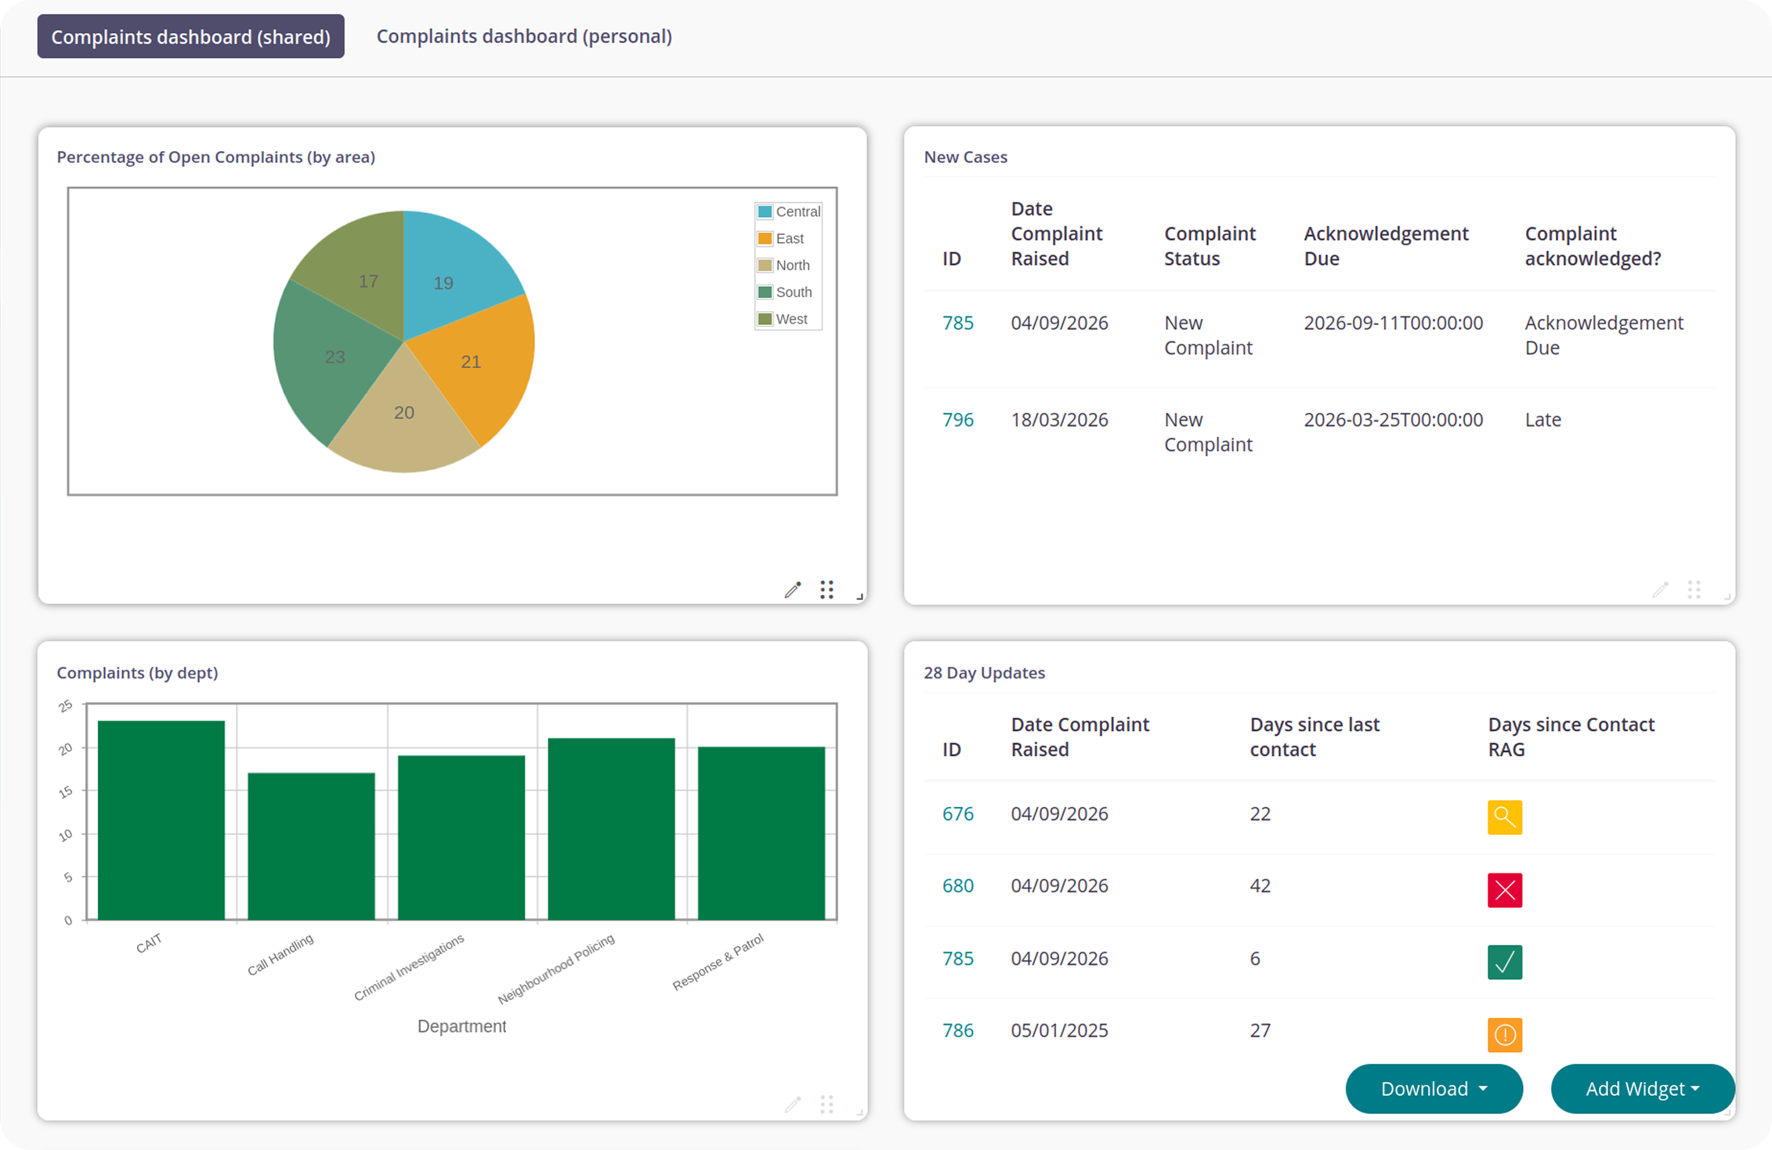Select Complaints dashboard (shared) tab
This screenshot has height=1150, width=1772.
coord(190,36)
